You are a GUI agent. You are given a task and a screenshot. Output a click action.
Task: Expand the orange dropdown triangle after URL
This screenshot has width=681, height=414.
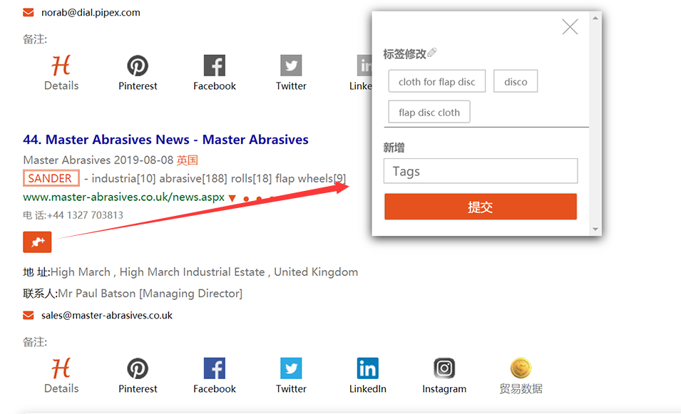[232, 198]
